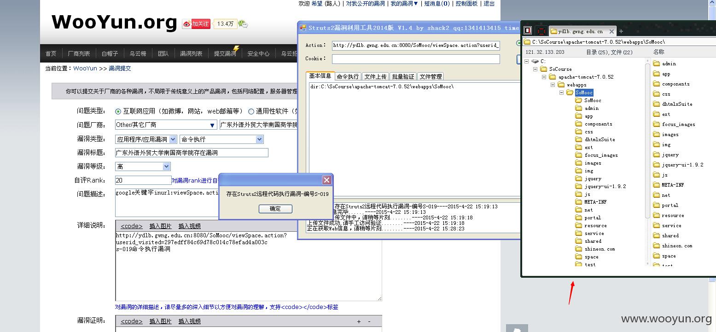
Task: Click the white panel icon at the file manager's top left
Action: coord(528,31)
